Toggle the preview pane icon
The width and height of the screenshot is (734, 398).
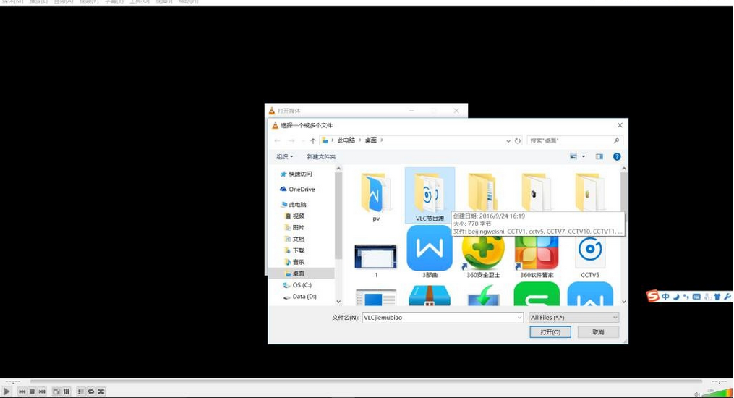coord(599,156)
